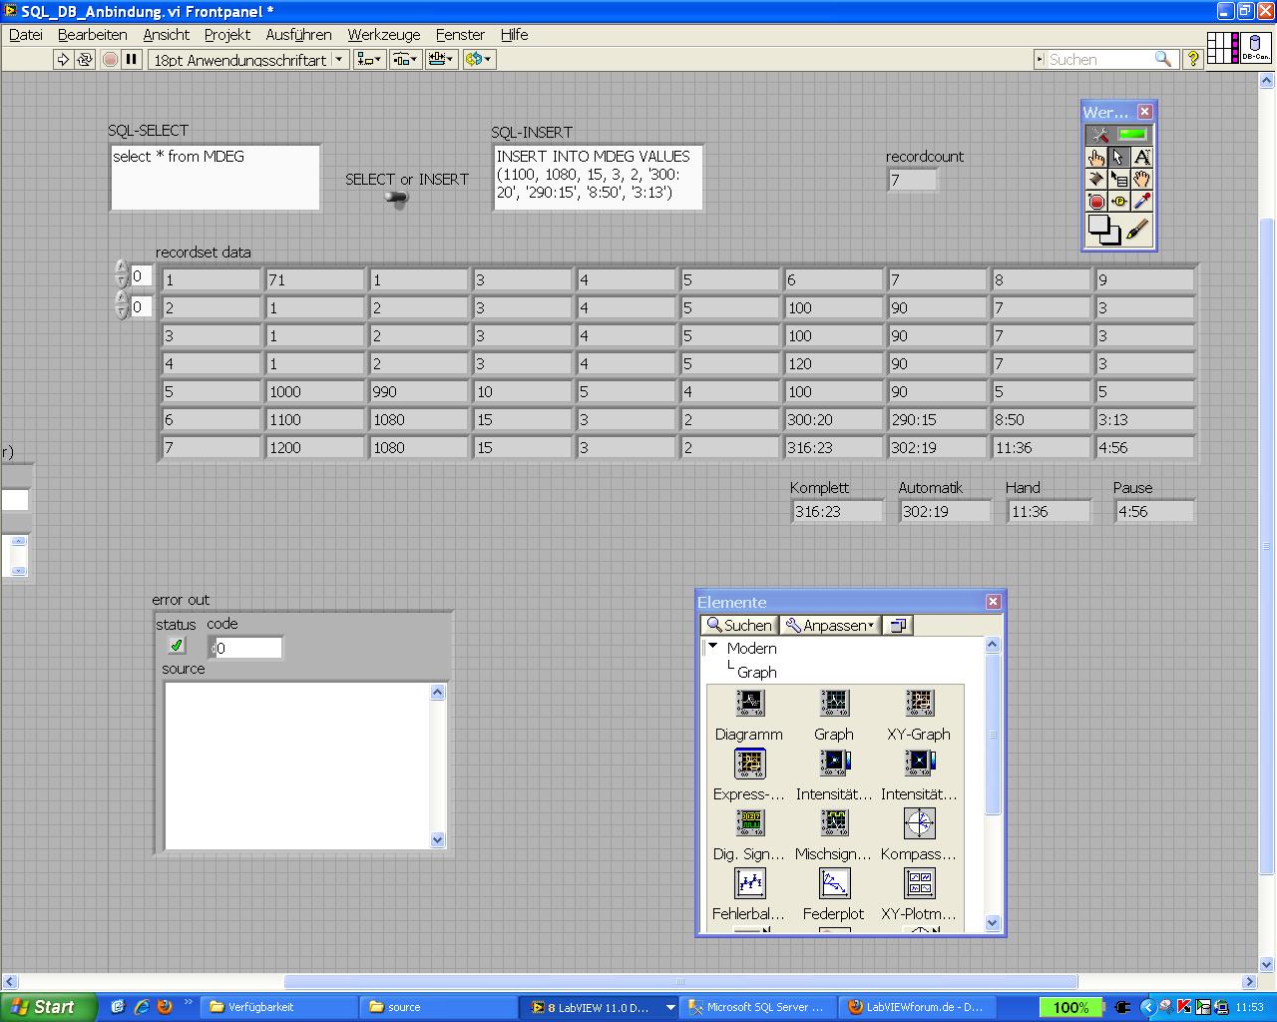The image size is (1277, 1022).
Task: Pick the Graph element in the palette
Action: pyautogui.click(x=834, y=714)
